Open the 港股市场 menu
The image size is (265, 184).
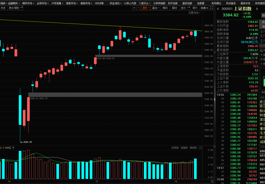(x=72, y=3)
